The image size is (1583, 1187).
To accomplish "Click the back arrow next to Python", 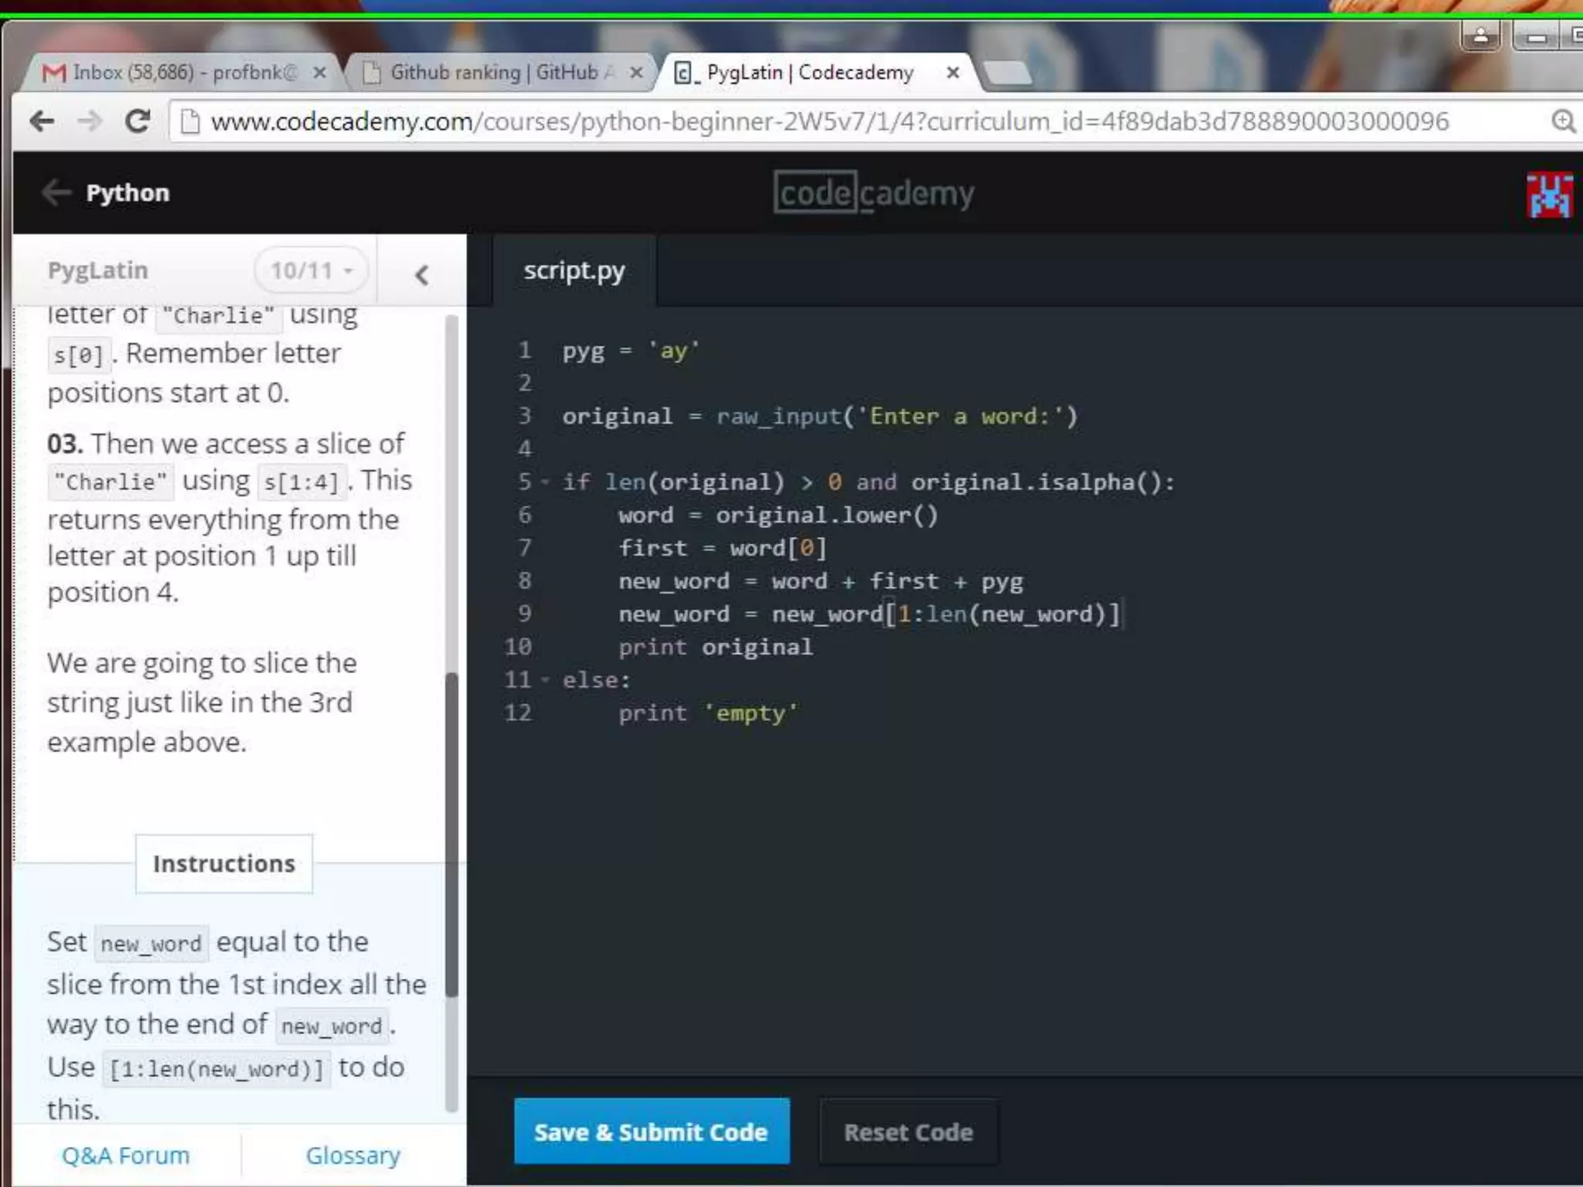I will tap(56, 192).
